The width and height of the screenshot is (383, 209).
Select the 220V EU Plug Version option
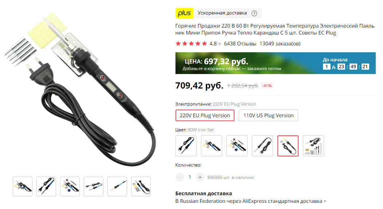click(205, 115)
